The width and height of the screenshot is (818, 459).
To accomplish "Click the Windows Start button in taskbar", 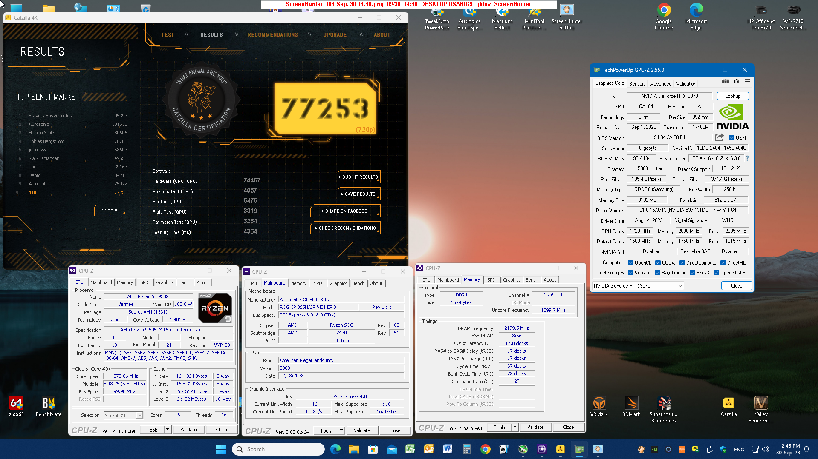I will tap(221, 449).
